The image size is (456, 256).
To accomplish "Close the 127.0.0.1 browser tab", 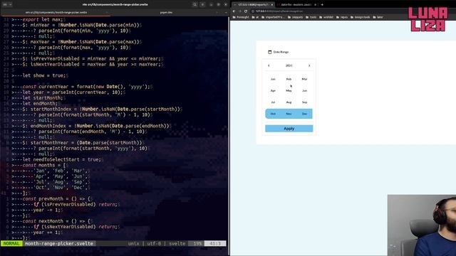I will click(272, 5).
